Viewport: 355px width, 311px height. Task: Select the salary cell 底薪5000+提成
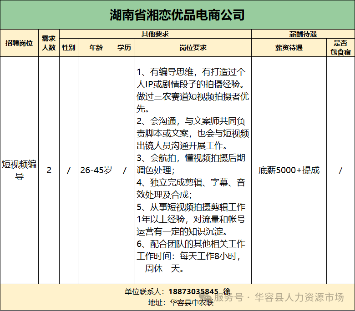point(289,170)
